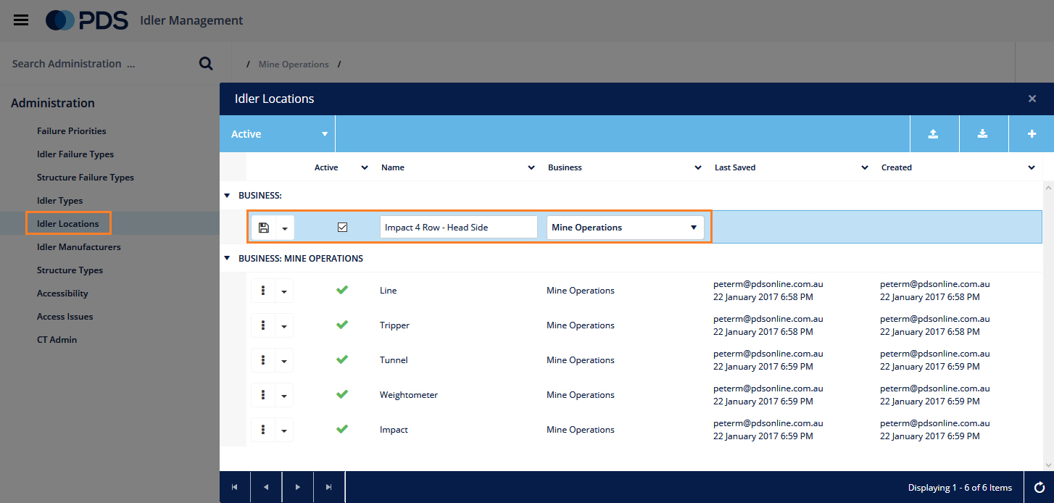Image resolution: width=1054 pixels, height=503 pixels.
Task: Sort by the Active column header
Action: 326,167
